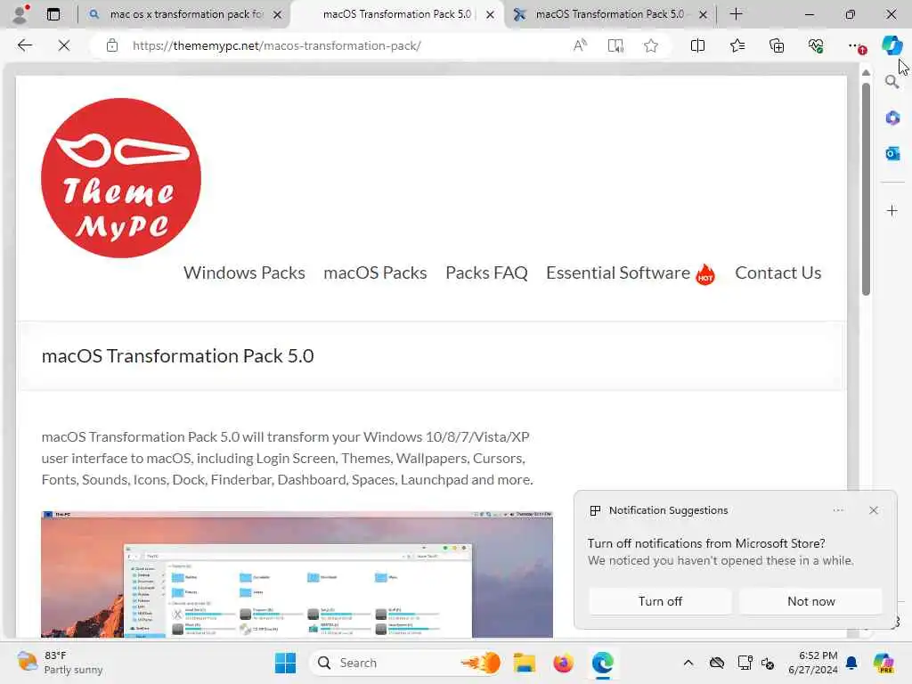Select the active macOS Transformation Pack 5.0 tab

pos(396,14)
